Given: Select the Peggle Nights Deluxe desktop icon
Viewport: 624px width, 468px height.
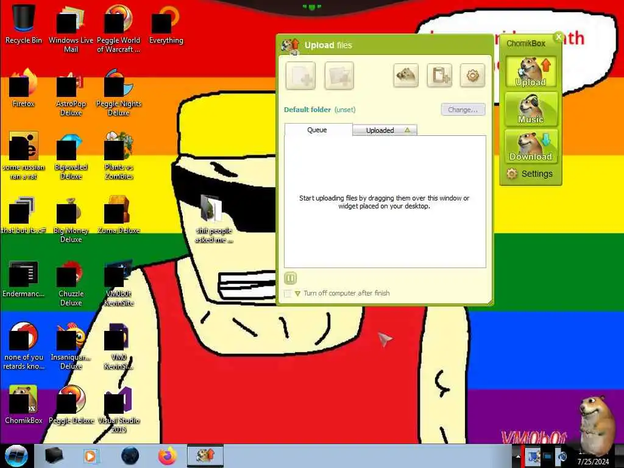Looking at the screenshot, I should coord(118,91).
